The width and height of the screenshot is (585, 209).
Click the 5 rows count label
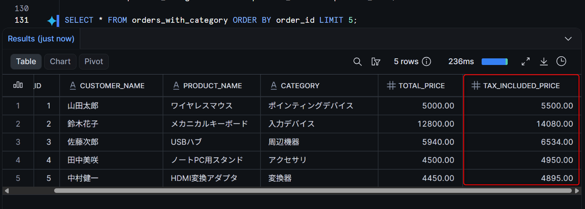click(x=406, y=62)
